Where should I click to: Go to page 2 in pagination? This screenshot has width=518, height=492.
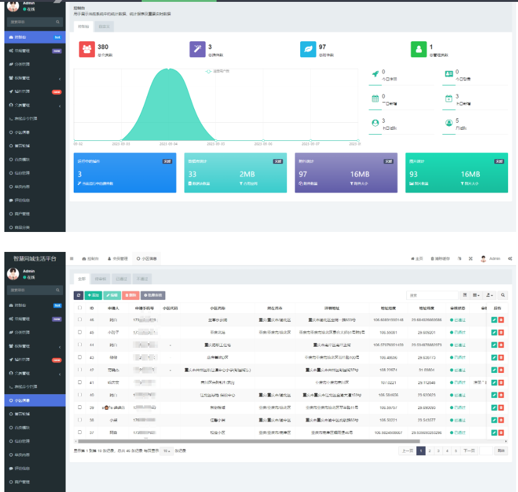pos(429,450)
